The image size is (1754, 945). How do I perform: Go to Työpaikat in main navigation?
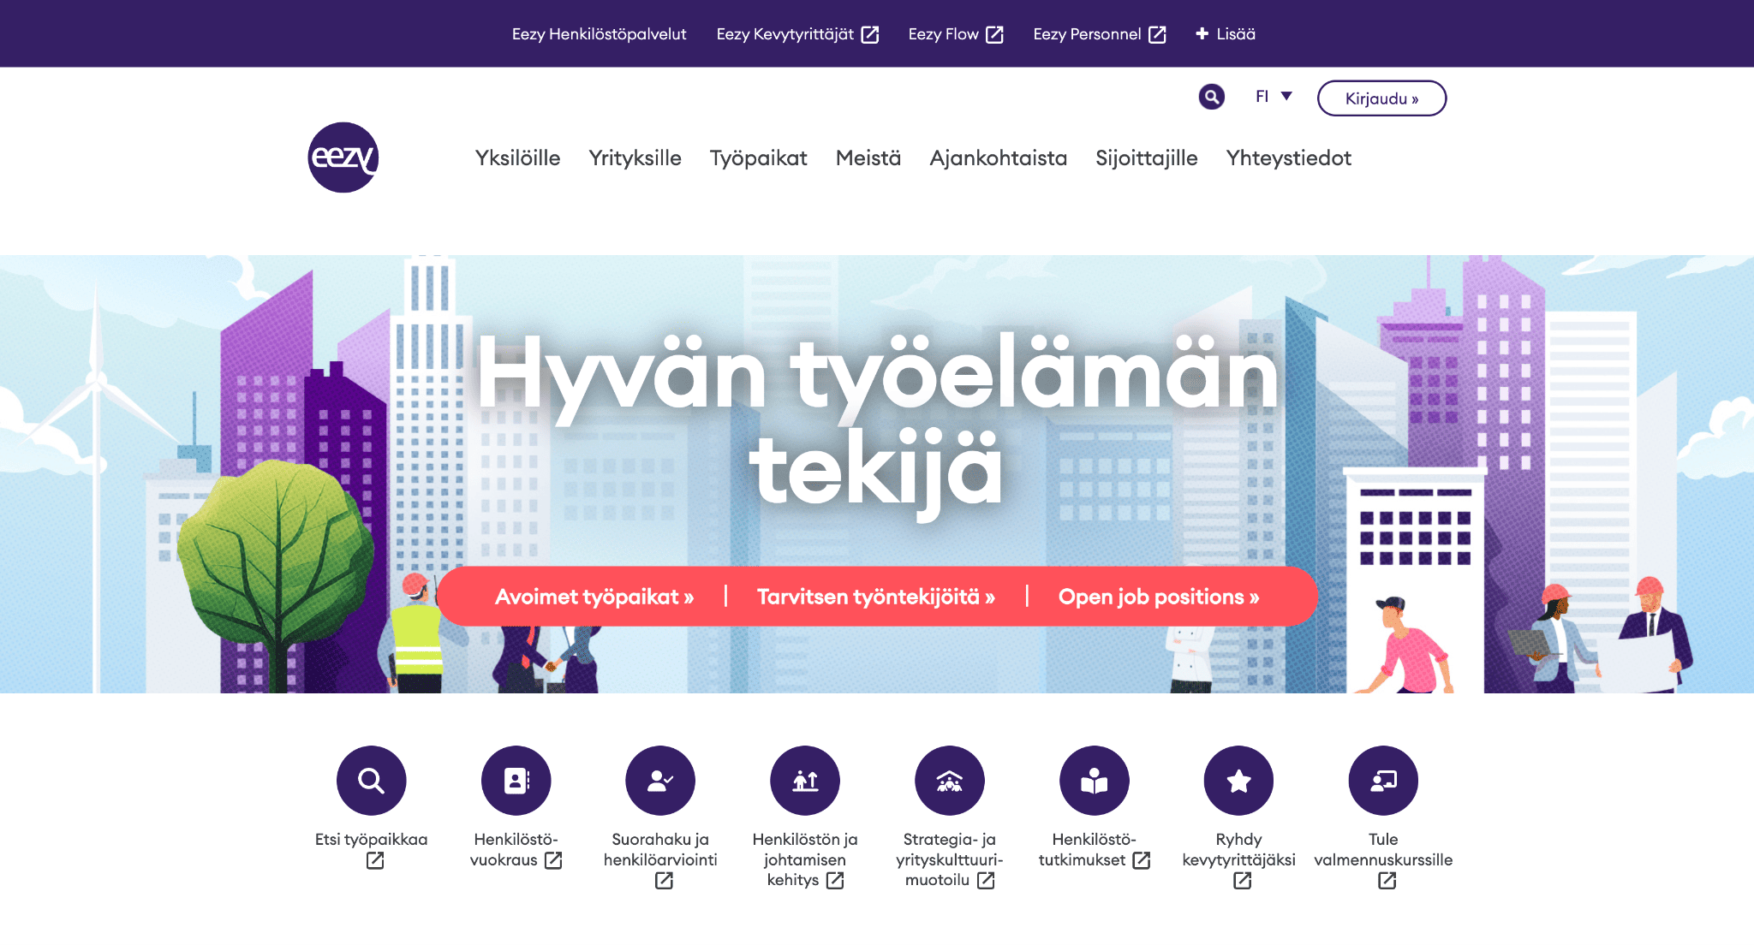click(x=758, y=158)
